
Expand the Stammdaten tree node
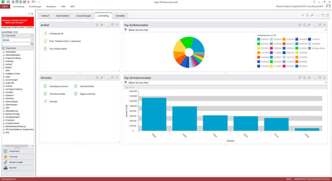[3, 52]
